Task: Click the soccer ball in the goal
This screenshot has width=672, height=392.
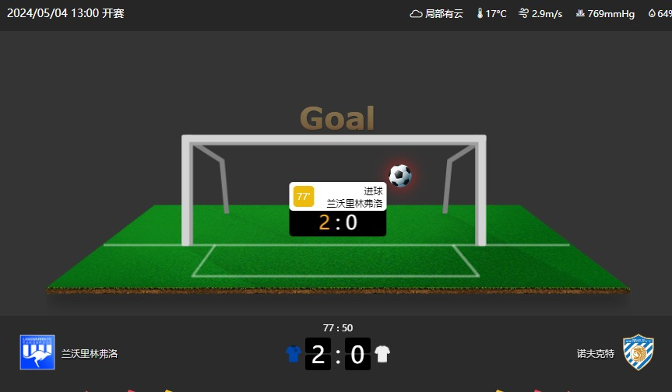Action: [x=400, y=176]
